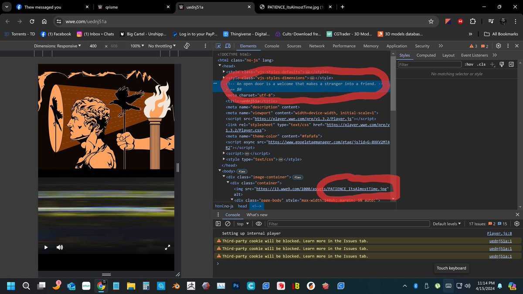The width and height of the screenshot is (523, 294).
Task: Clear the console with the clear icon
Action: 228,224
